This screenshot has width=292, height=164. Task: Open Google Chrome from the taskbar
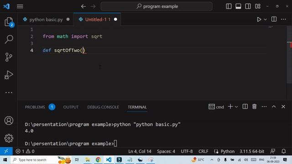pyautogui.click(x=98, y=160)
